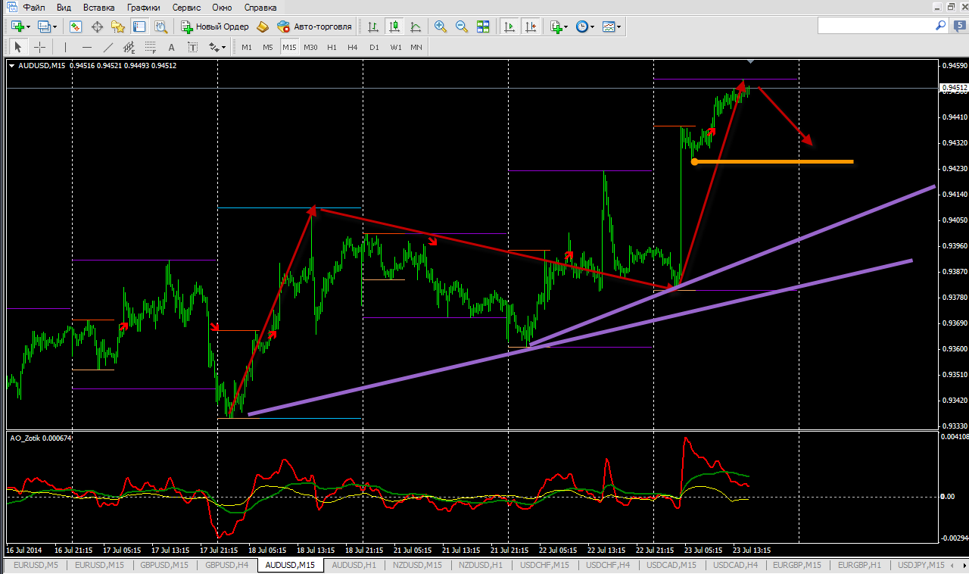Click the Новый Ордер button
The width and height of the screenshot is (969, 574).
click(x=215, y=27)
